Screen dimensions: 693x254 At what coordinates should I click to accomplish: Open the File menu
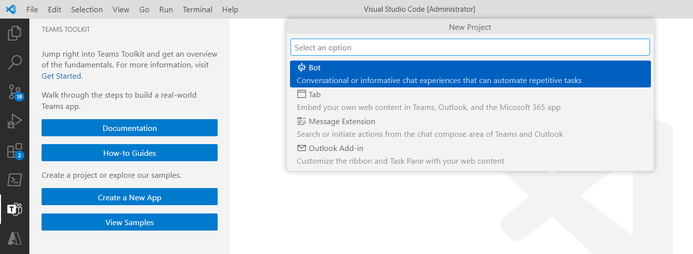pos(32,9)
